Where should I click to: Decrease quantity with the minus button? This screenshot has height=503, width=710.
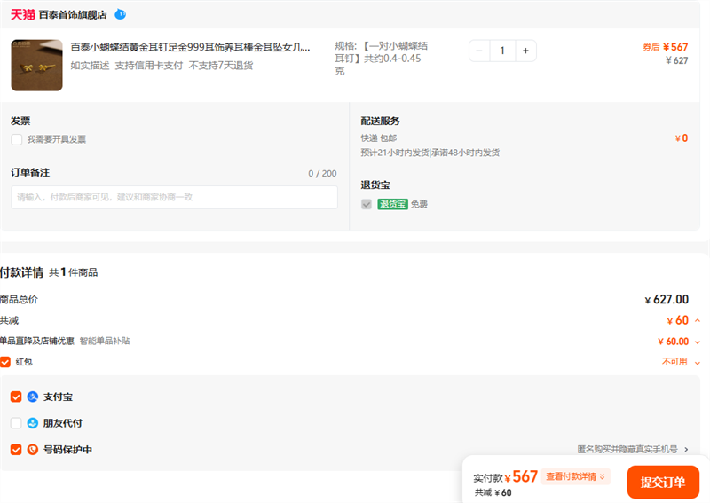point(480,51)
